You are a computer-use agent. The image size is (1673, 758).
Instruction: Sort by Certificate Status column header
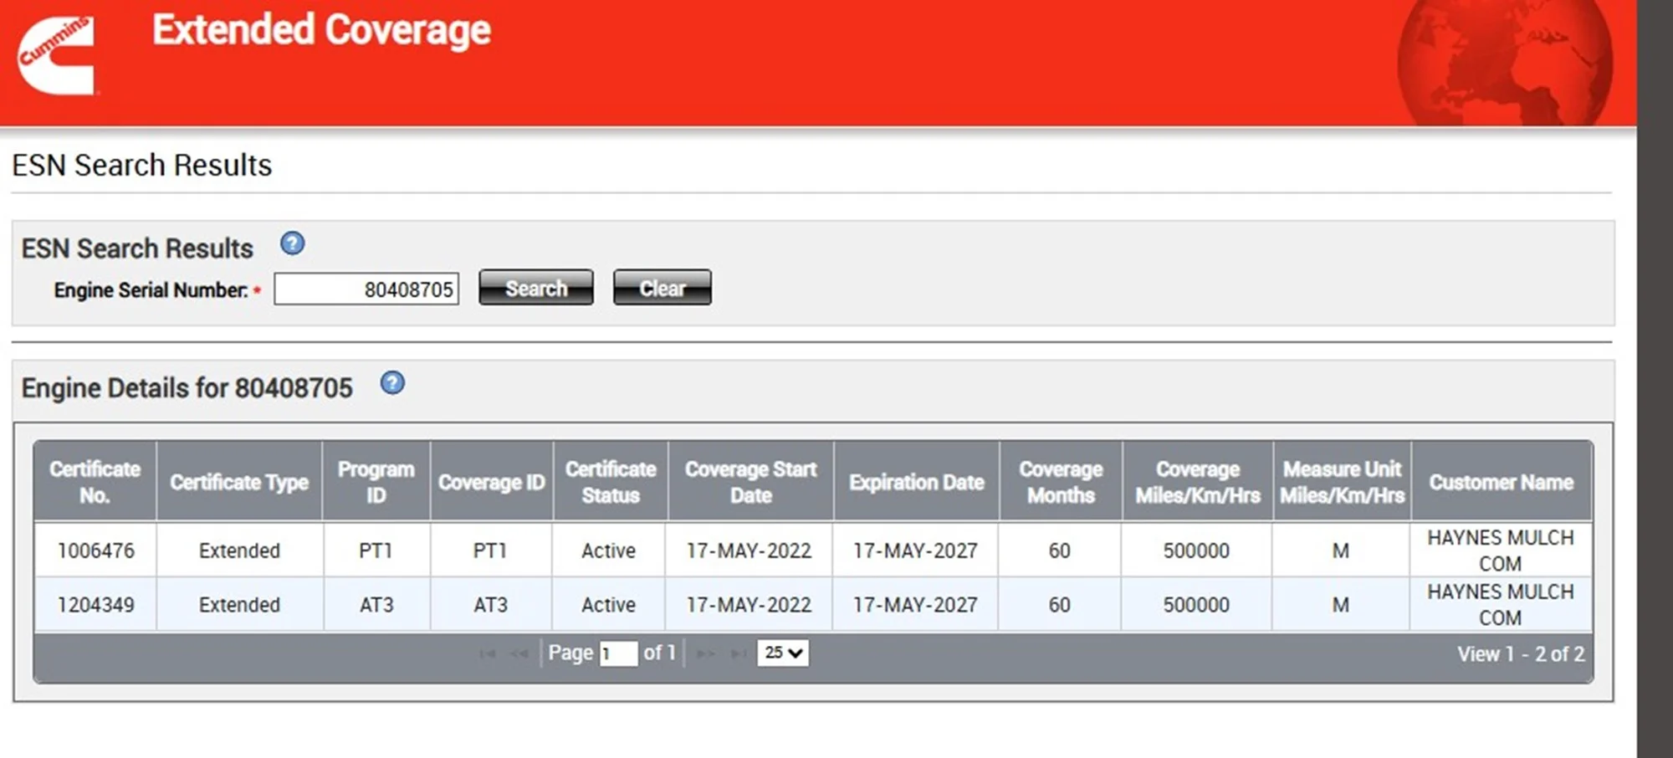611,482
